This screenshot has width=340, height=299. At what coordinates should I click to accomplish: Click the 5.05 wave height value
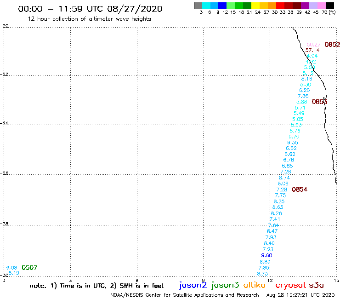[x=298, y=119]
